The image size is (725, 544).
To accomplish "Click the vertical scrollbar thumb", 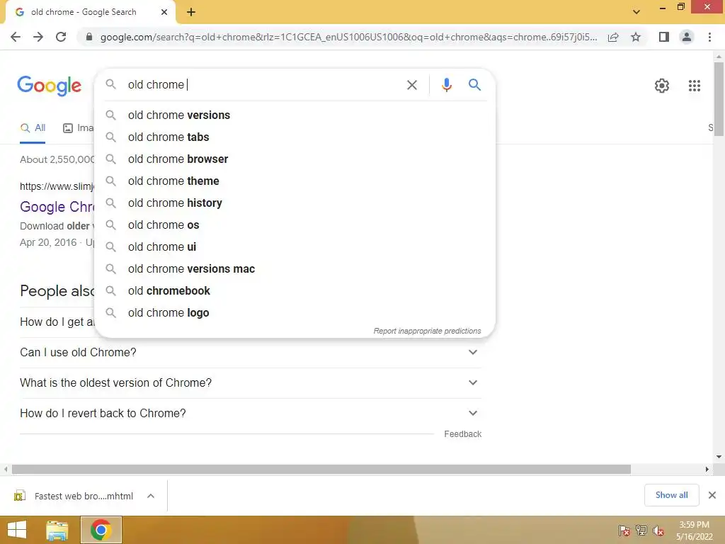I will 719,99.
